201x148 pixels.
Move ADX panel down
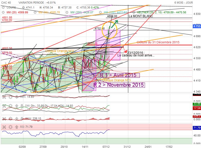[x=16, y=97]
